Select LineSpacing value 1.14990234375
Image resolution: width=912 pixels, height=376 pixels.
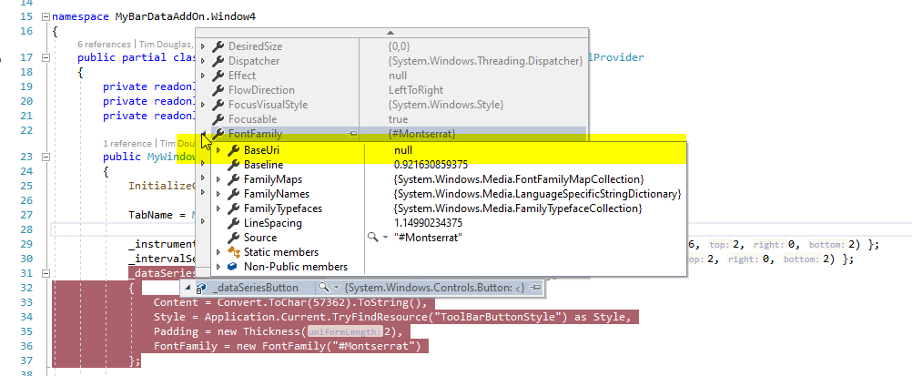(x=428, y=223)
